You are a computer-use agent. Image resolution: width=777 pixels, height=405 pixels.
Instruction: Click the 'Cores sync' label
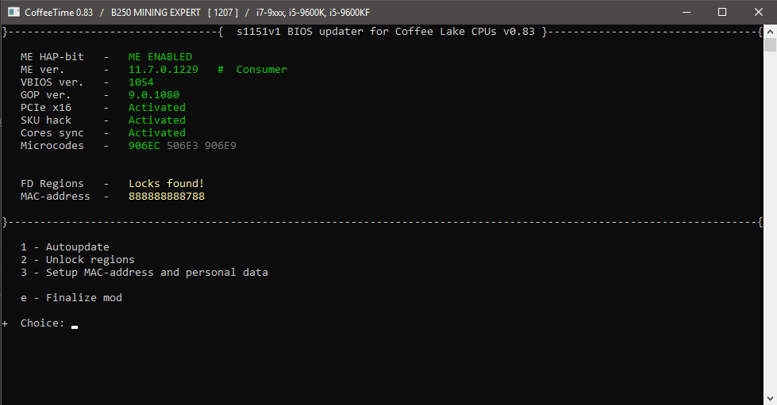(x=52, y=132)
